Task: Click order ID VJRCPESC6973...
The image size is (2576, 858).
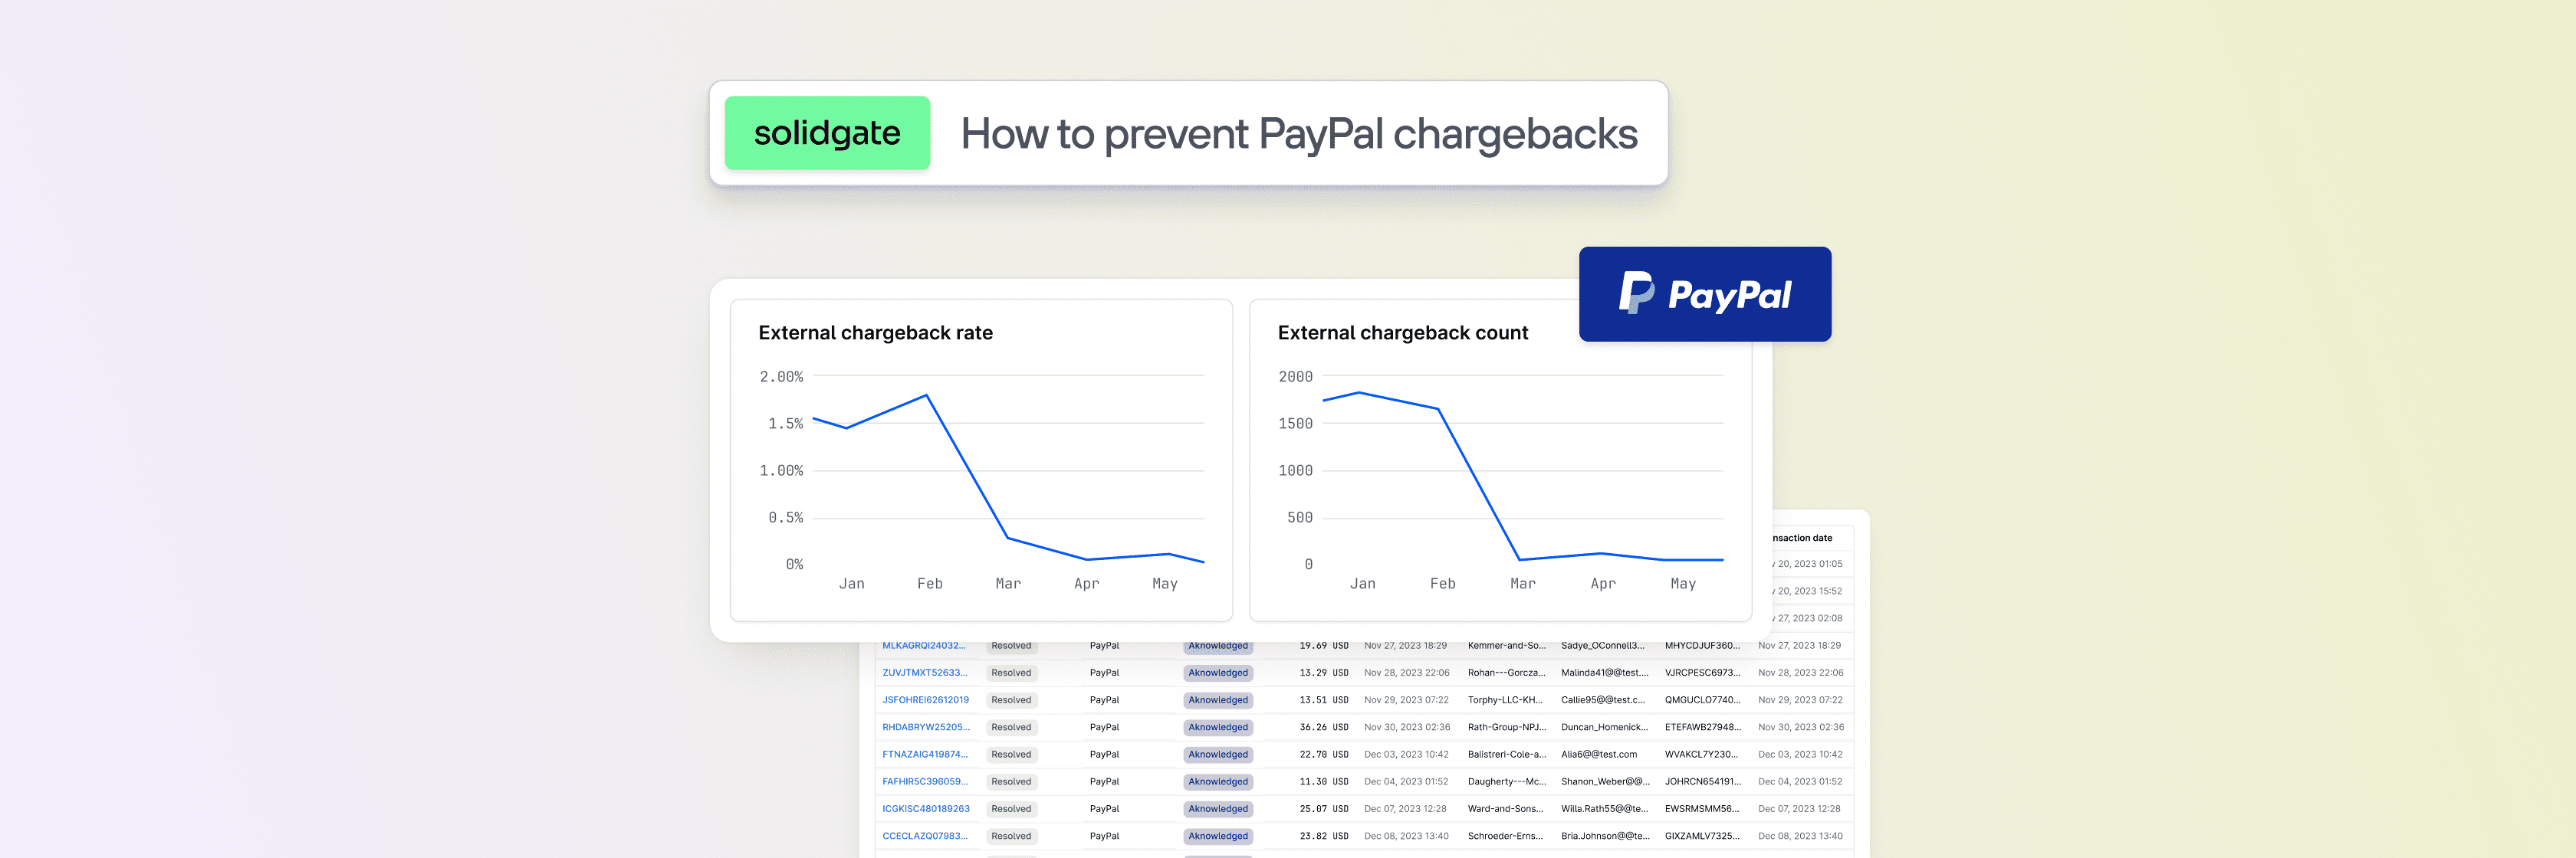Action: (1702, 673)
